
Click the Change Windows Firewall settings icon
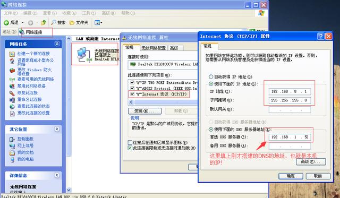[12, 71]
